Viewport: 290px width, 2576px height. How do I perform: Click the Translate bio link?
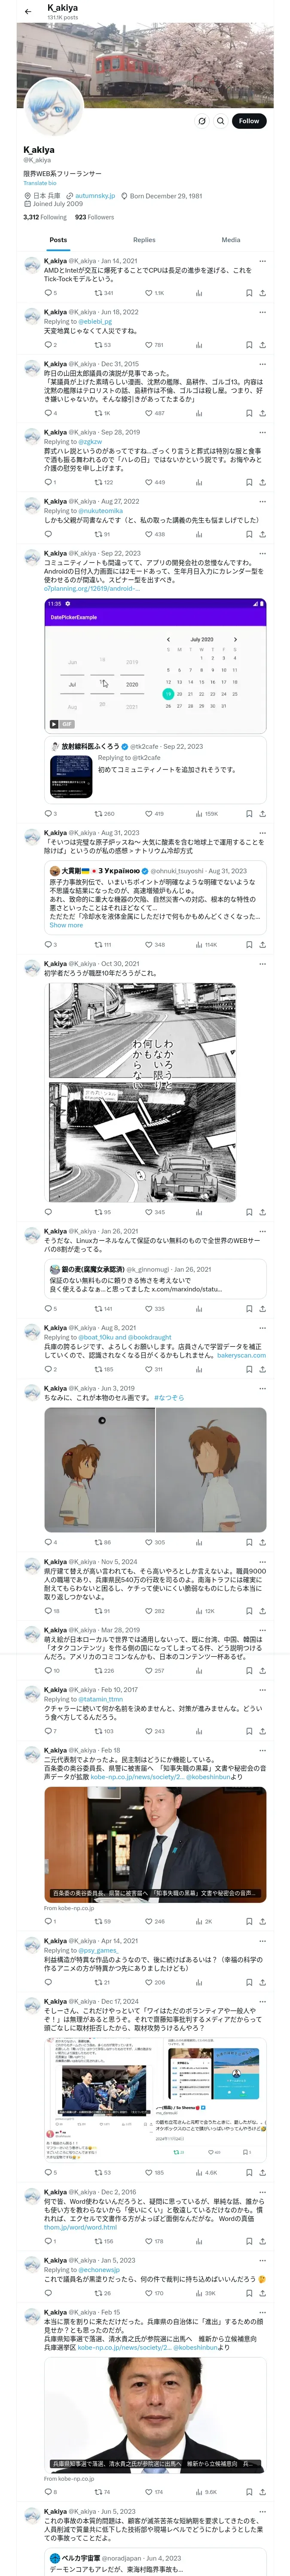(x=40, y=183)
